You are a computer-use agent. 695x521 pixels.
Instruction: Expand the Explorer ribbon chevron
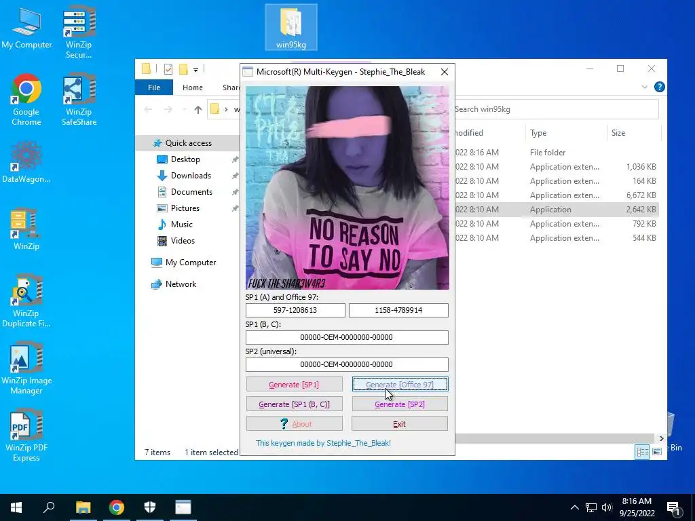pyautogui.click(x=645, y=88)
